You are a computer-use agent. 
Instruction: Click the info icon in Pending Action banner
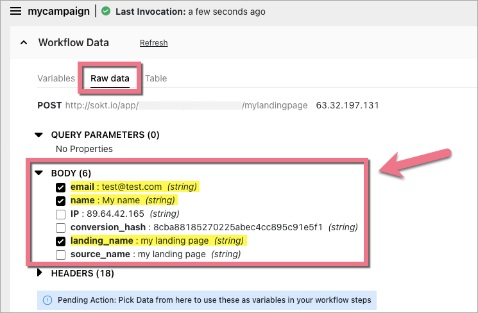point(47,300)
